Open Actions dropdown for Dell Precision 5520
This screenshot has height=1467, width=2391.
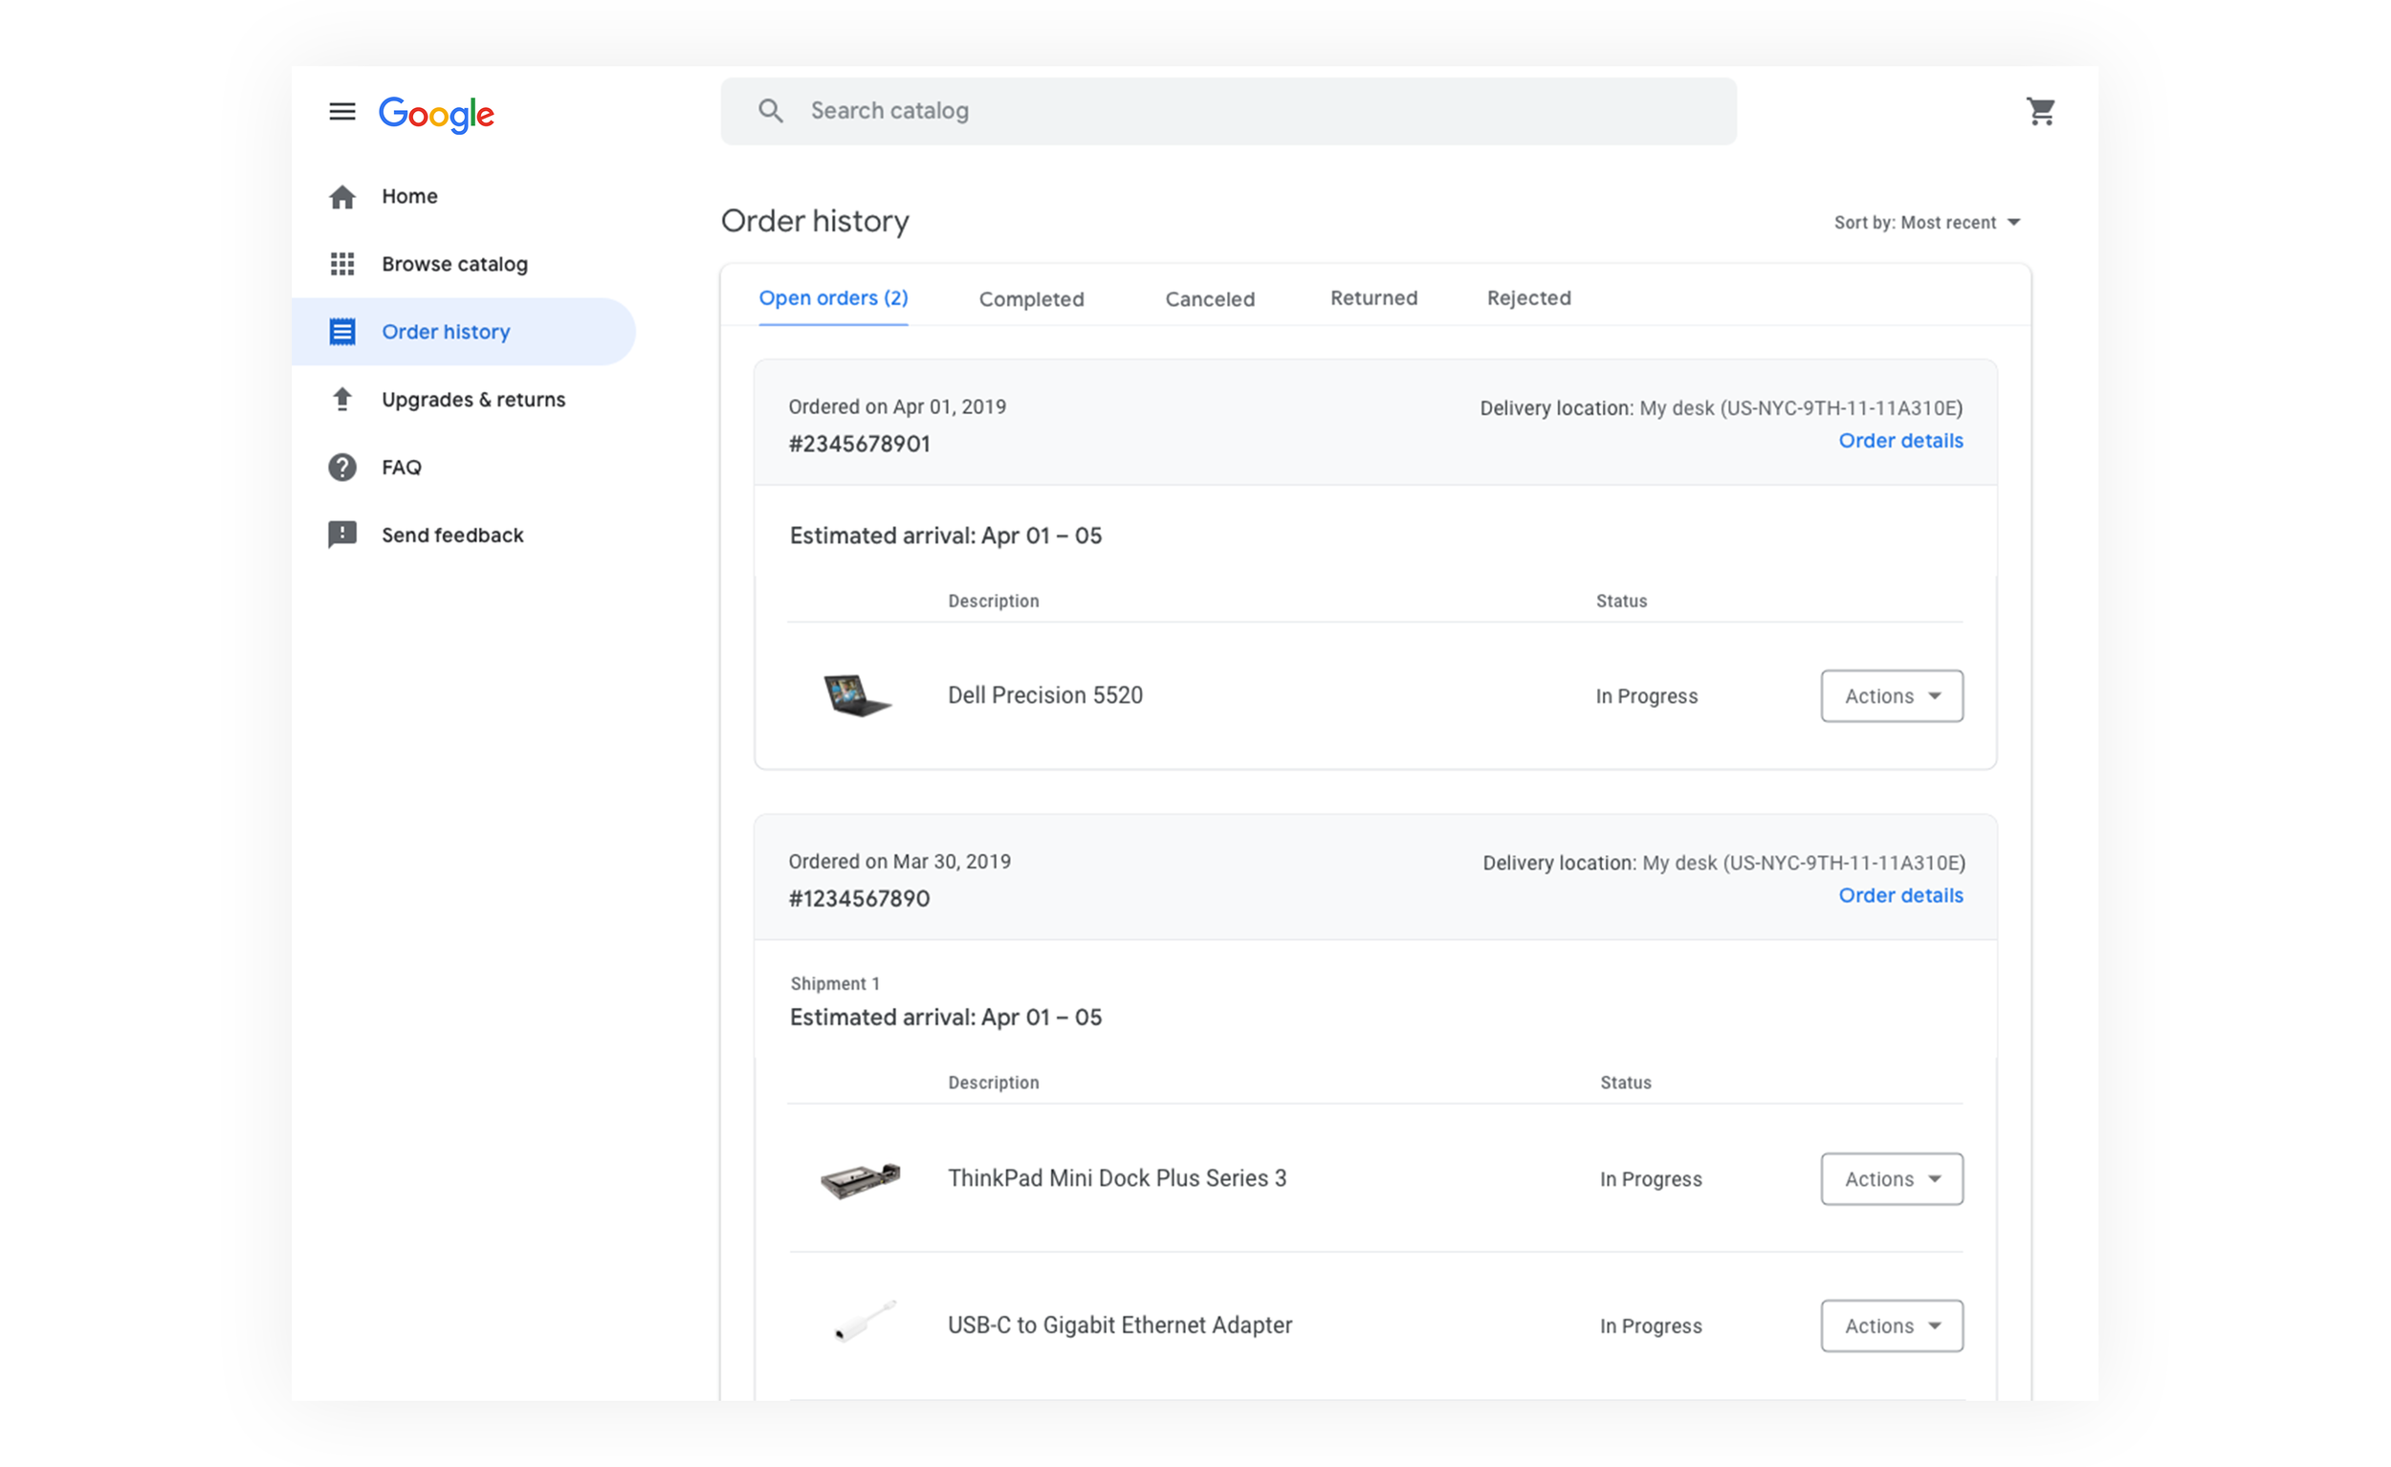1891,695
